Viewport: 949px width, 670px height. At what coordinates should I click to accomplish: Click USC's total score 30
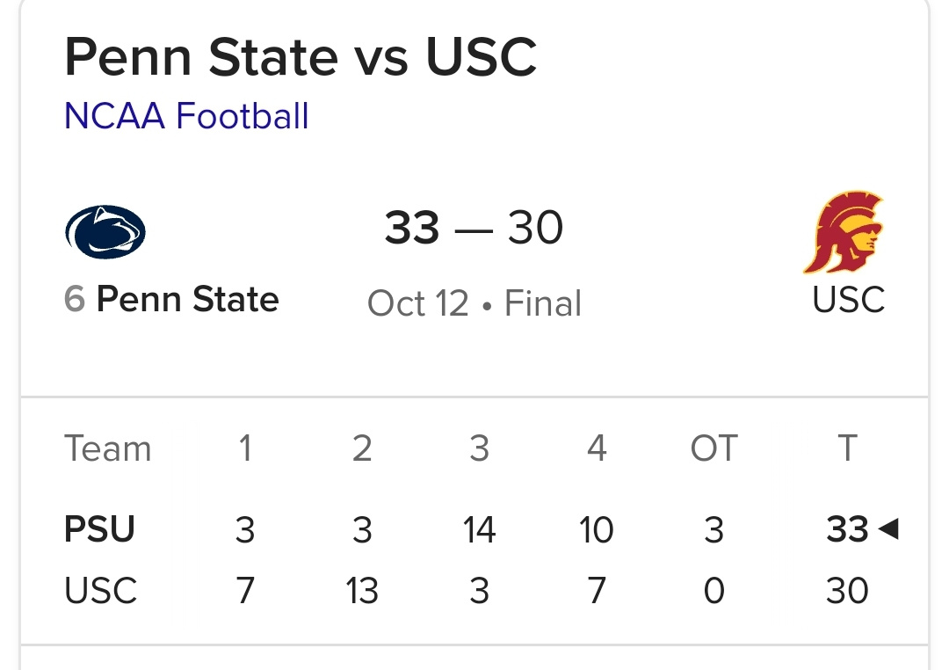pyautogui.click(x=847, y=591)
